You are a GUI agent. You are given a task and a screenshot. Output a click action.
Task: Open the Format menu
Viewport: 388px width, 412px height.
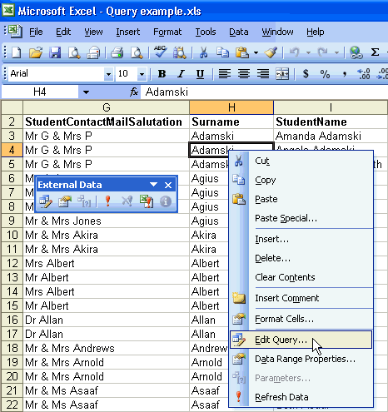(x=167, y=32)
